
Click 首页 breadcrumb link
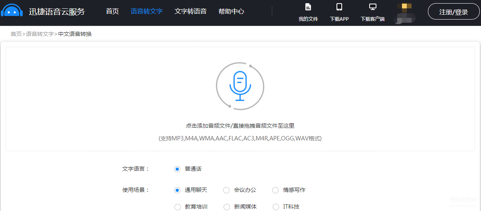click(16, 34)
